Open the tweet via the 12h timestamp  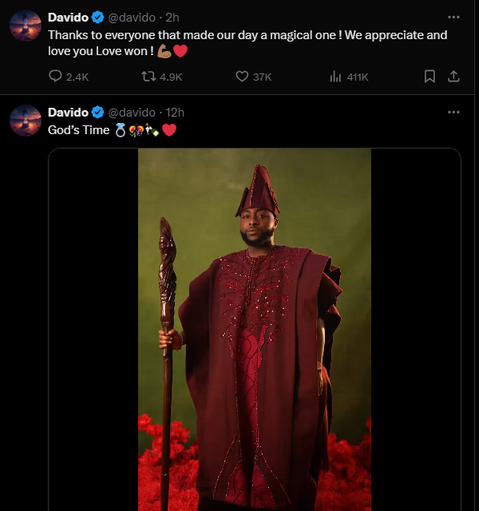point(176,112)
